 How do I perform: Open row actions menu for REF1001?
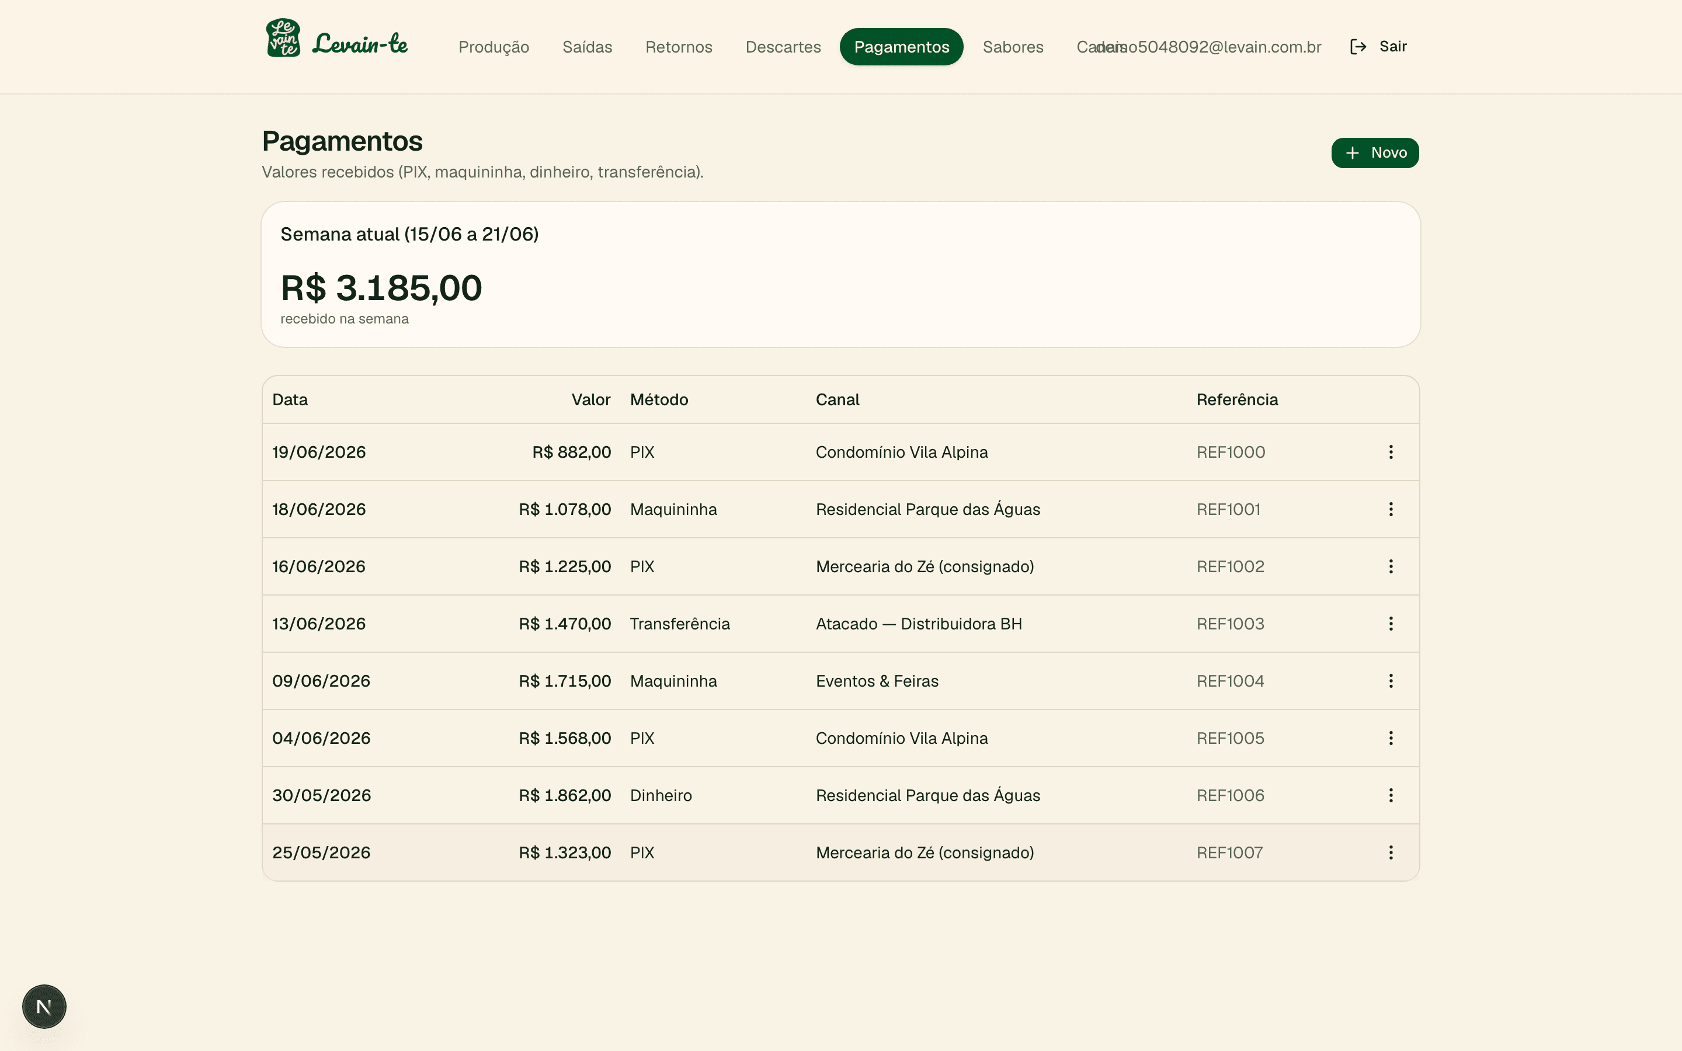1391,509
